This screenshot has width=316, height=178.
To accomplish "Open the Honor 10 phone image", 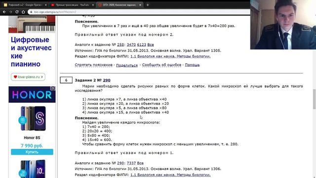I will point(33,169).
